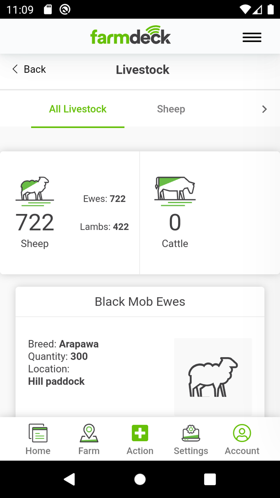Open the Farm map pin icon

click(89, 433)
